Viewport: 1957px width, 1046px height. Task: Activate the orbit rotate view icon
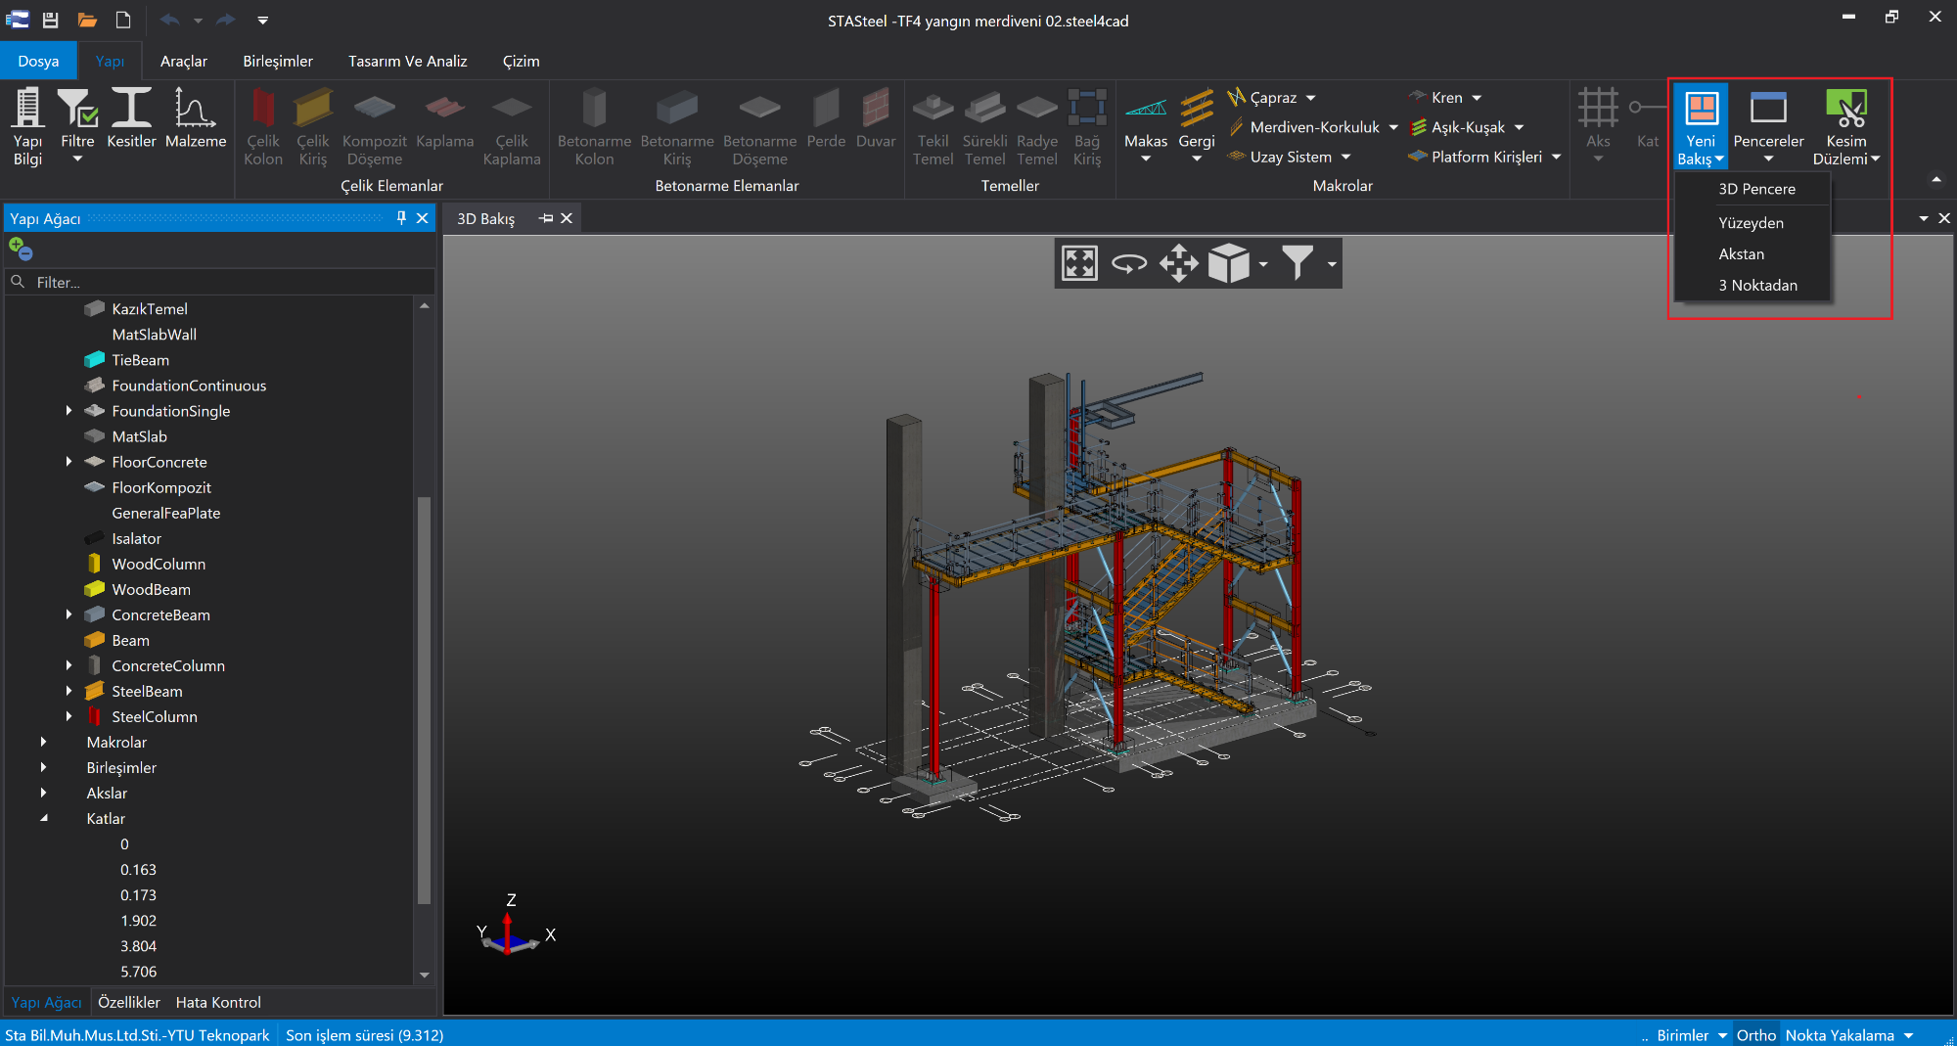pyautogui.click(x=1128, y=263)
